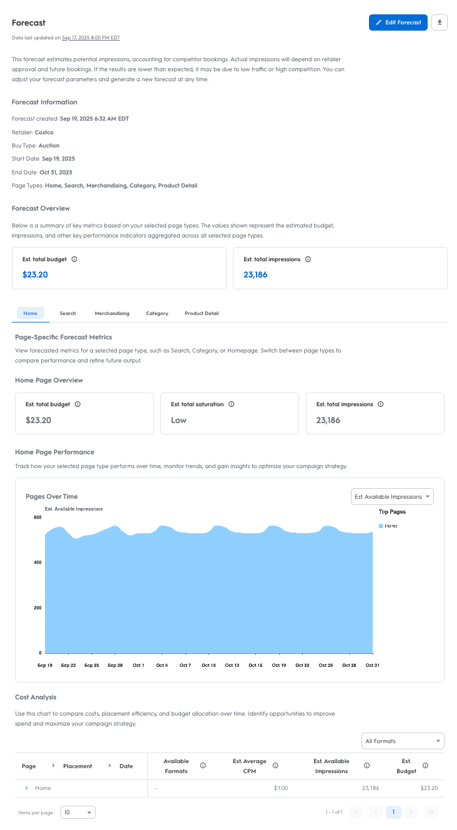Click the Home legend color swatch
The height and width of the screenshot is (830, 457).
pos(381,526)
